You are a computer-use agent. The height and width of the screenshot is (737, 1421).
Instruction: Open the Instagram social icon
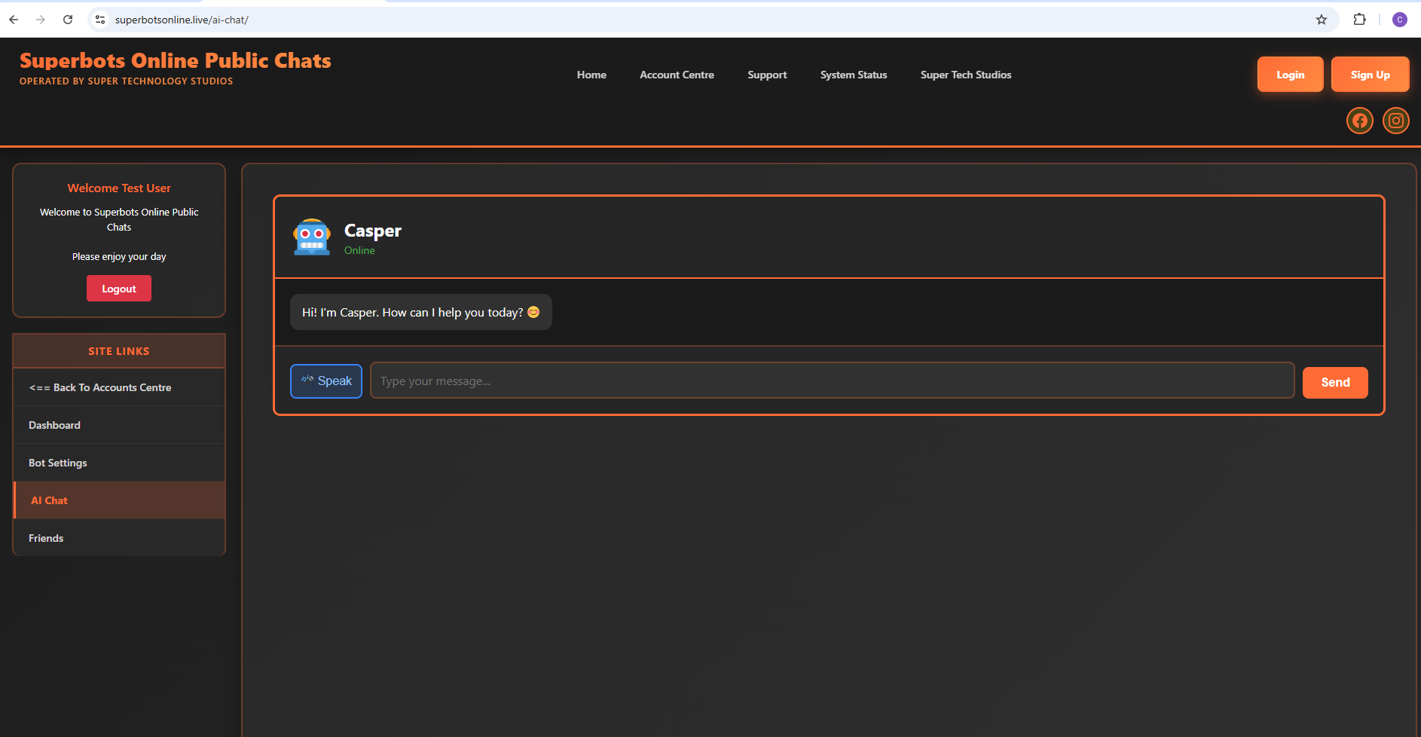click(1395, 121)
